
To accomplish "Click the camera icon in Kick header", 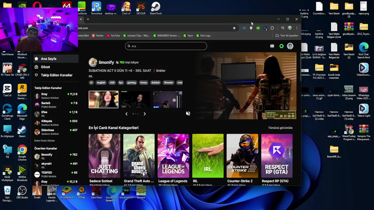I will (x=272, y=46).
